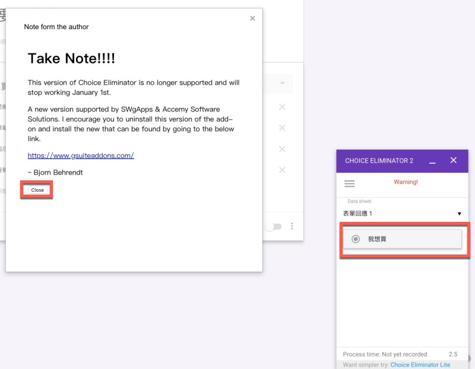
Task: Select the 我想買 question radio button
Action: (356, 239)
